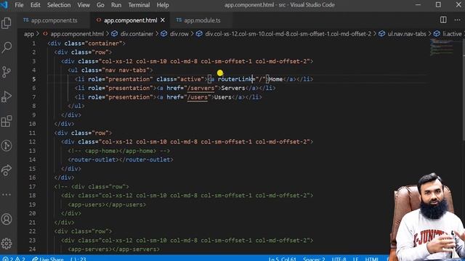Click the "/servers" href value
465x261 pixels.
tap(201, 88)
